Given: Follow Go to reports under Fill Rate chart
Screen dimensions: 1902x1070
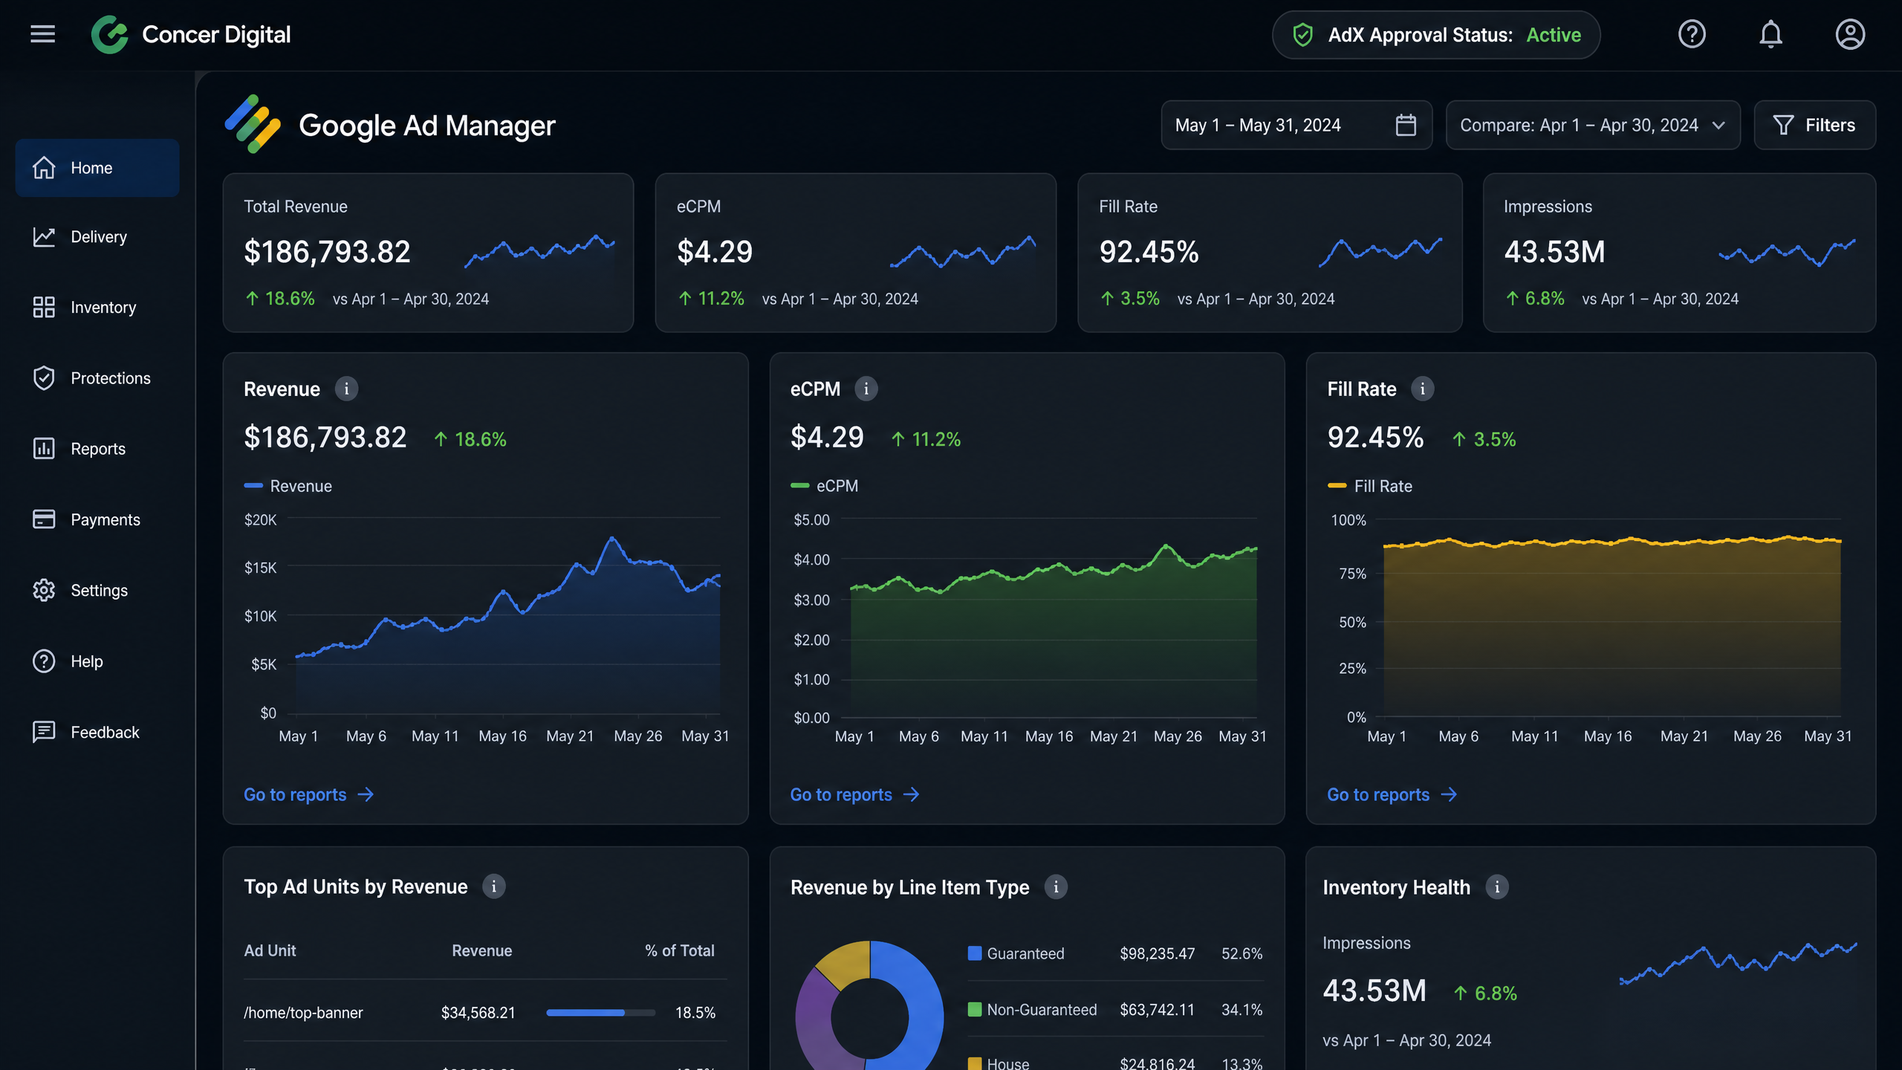Looking at the screenshot, I should 1392,794.
